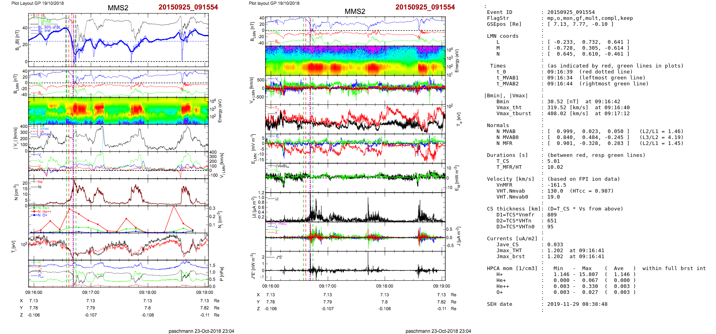Click Plot Layout GP label at top left
Viewport: 716px width, 334px height.
click(x=37, y=3)
